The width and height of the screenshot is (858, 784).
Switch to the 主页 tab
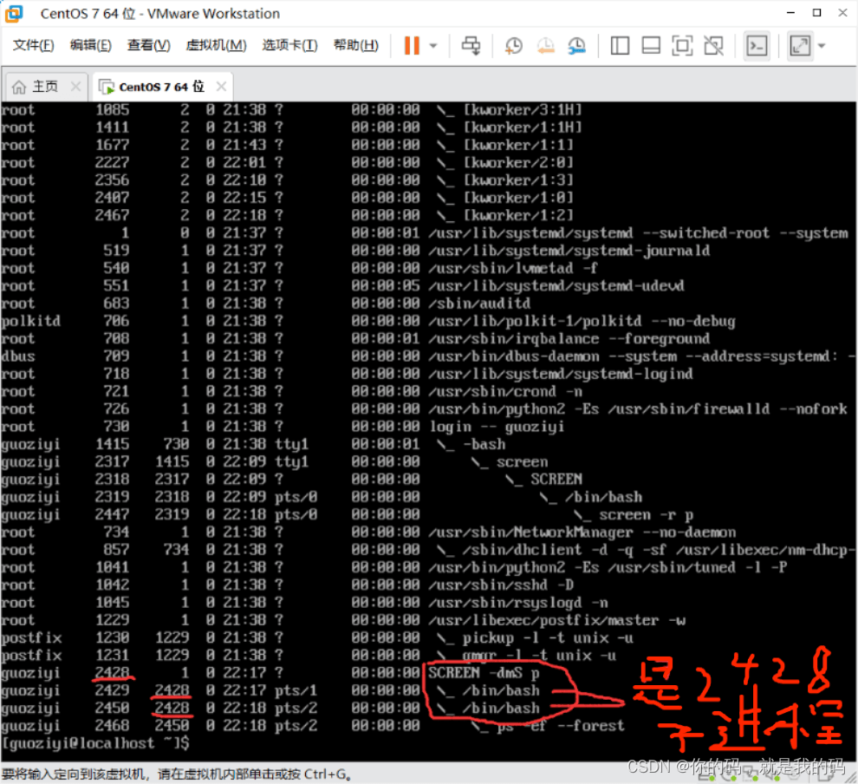pyautogui.click(x=41, y=86)
